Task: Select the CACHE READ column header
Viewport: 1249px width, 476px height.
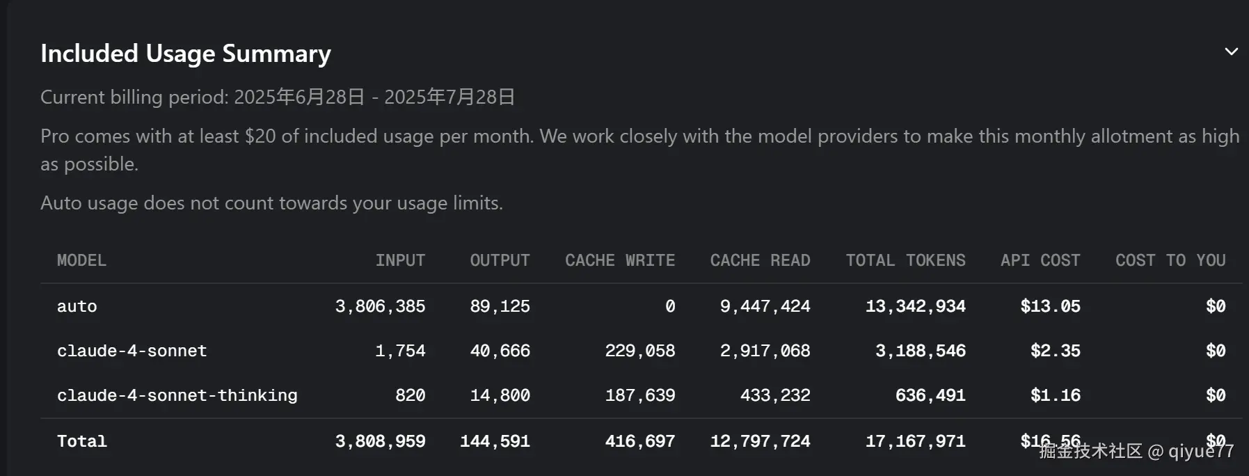Action: (760, 260)
